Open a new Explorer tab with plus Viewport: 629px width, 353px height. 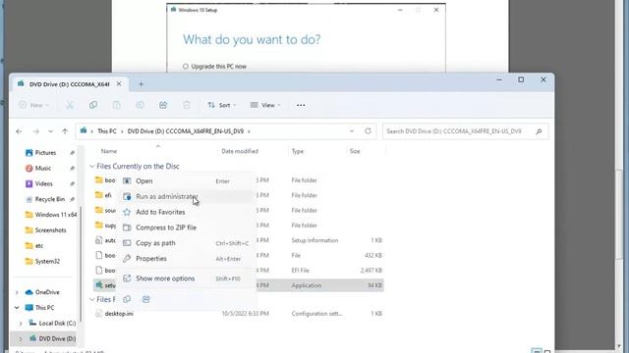[141, 84]
